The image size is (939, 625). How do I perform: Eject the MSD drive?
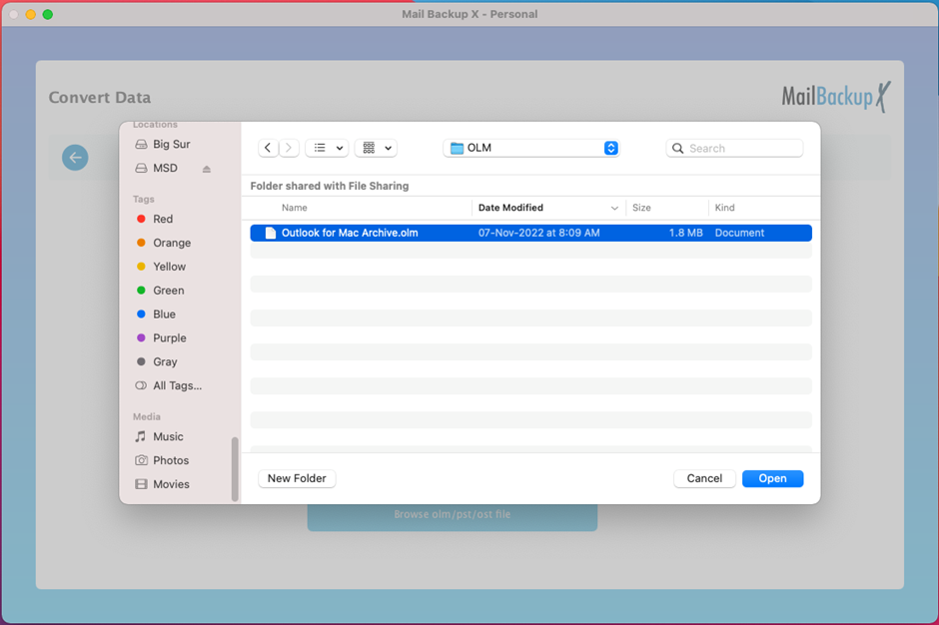[207, 169]
